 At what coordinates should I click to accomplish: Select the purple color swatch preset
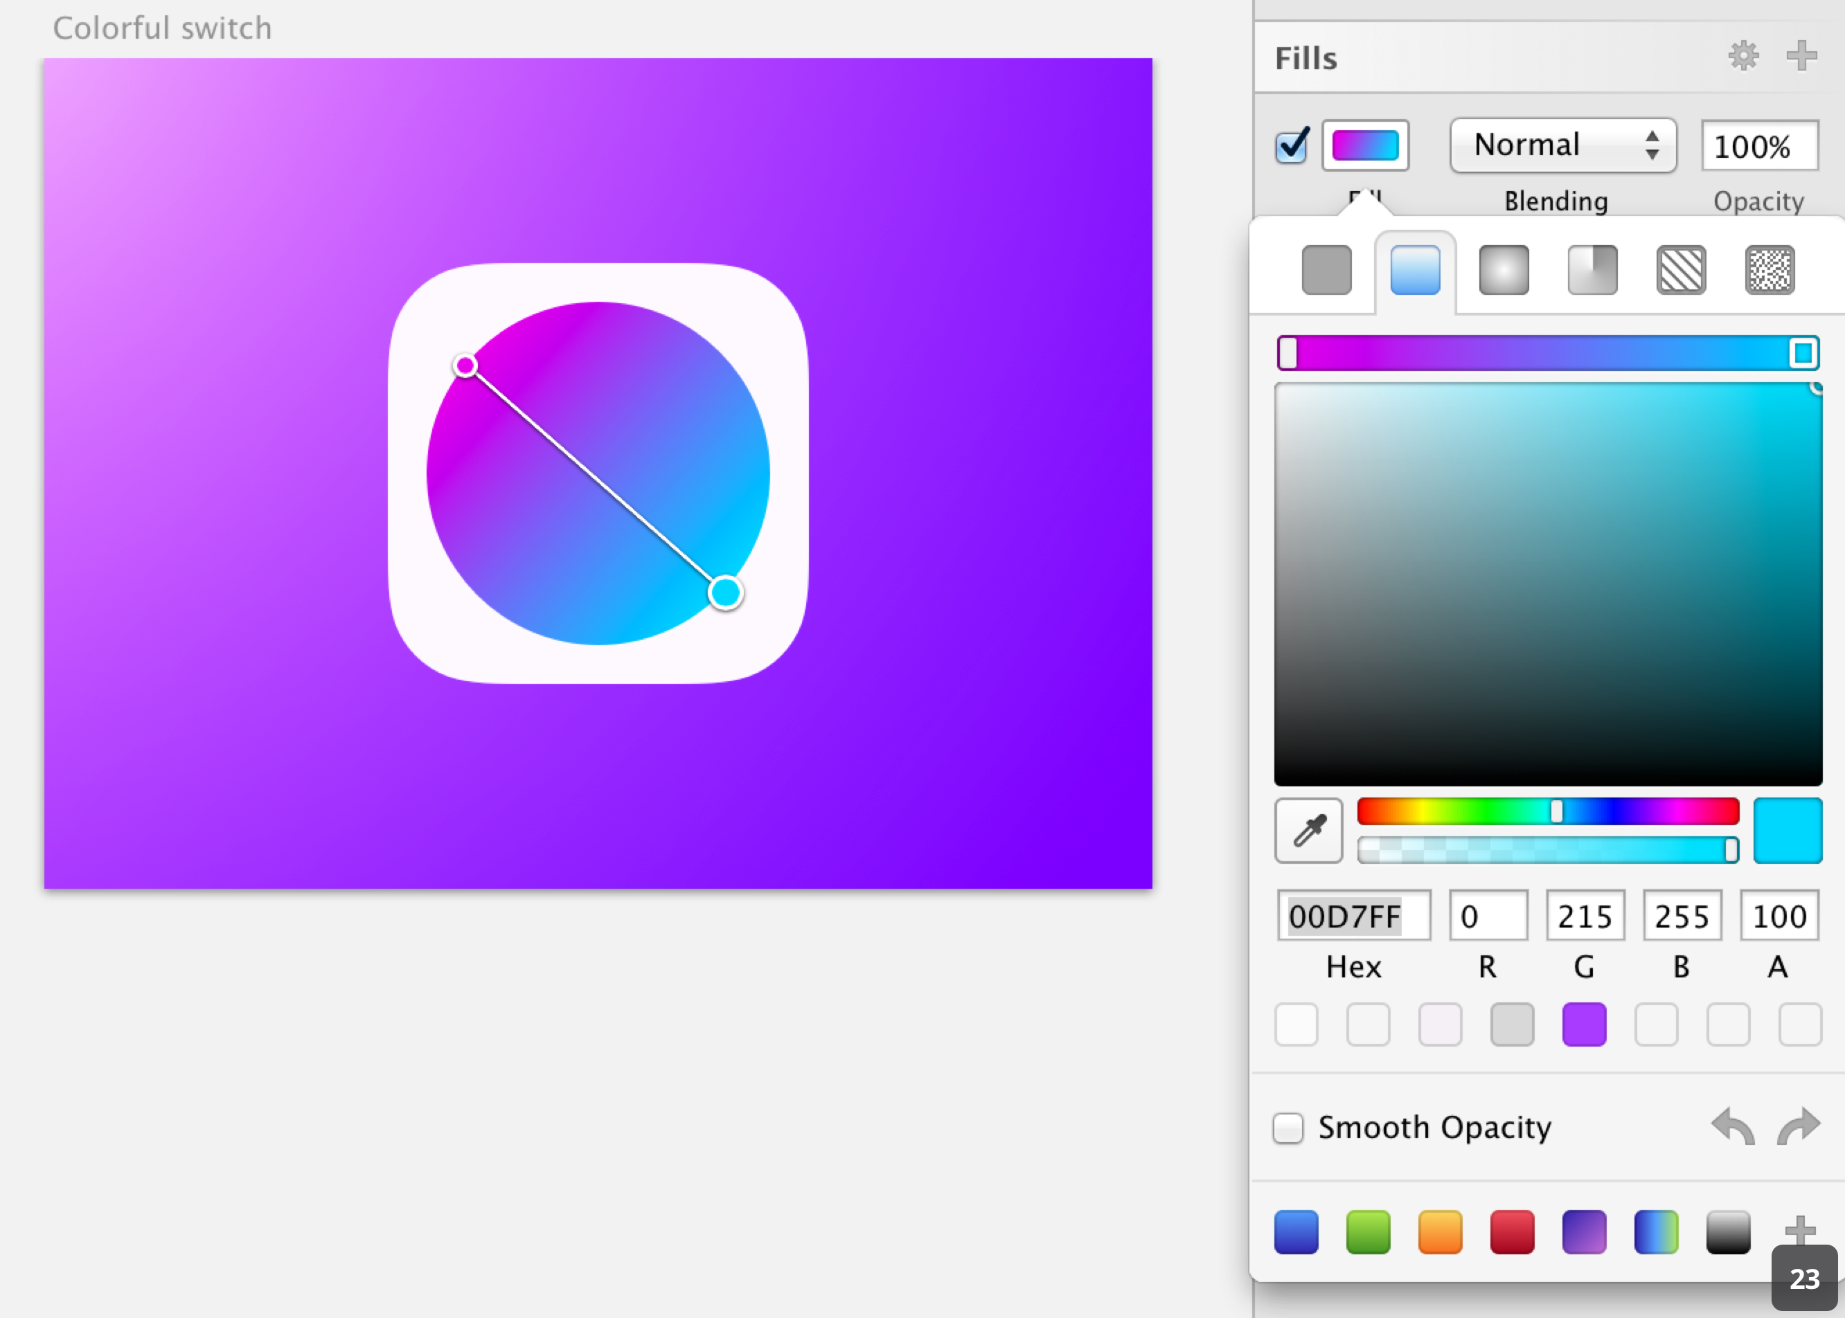(1583, 1024)
